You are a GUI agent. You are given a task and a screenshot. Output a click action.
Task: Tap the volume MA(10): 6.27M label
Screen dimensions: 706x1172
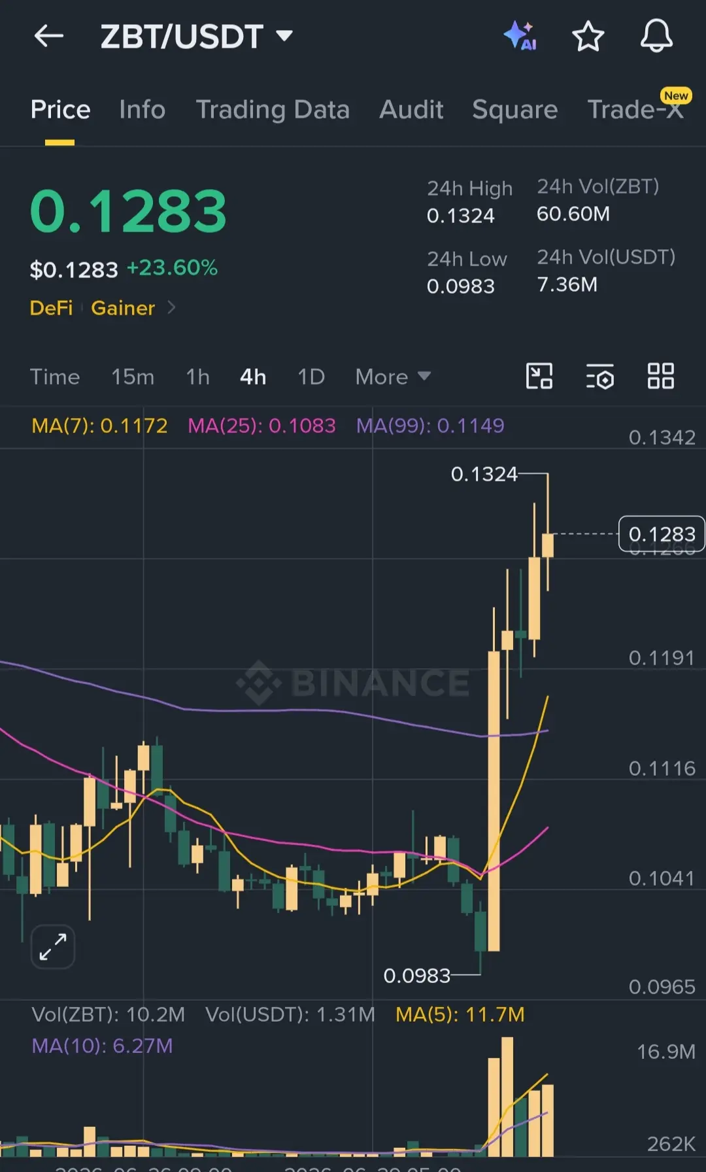point(102,1046)
